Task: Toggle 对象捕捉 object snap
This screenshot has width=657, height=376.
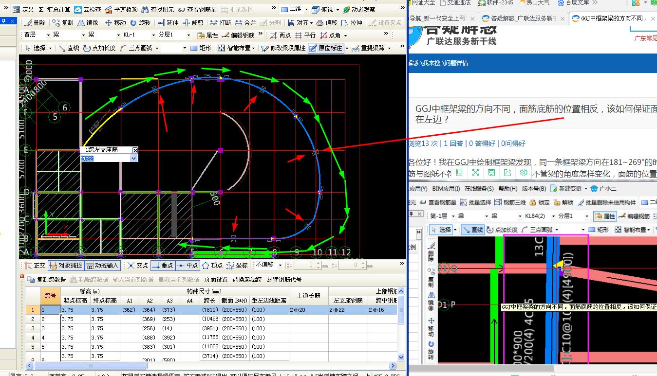Action: [x=66, y=266]
